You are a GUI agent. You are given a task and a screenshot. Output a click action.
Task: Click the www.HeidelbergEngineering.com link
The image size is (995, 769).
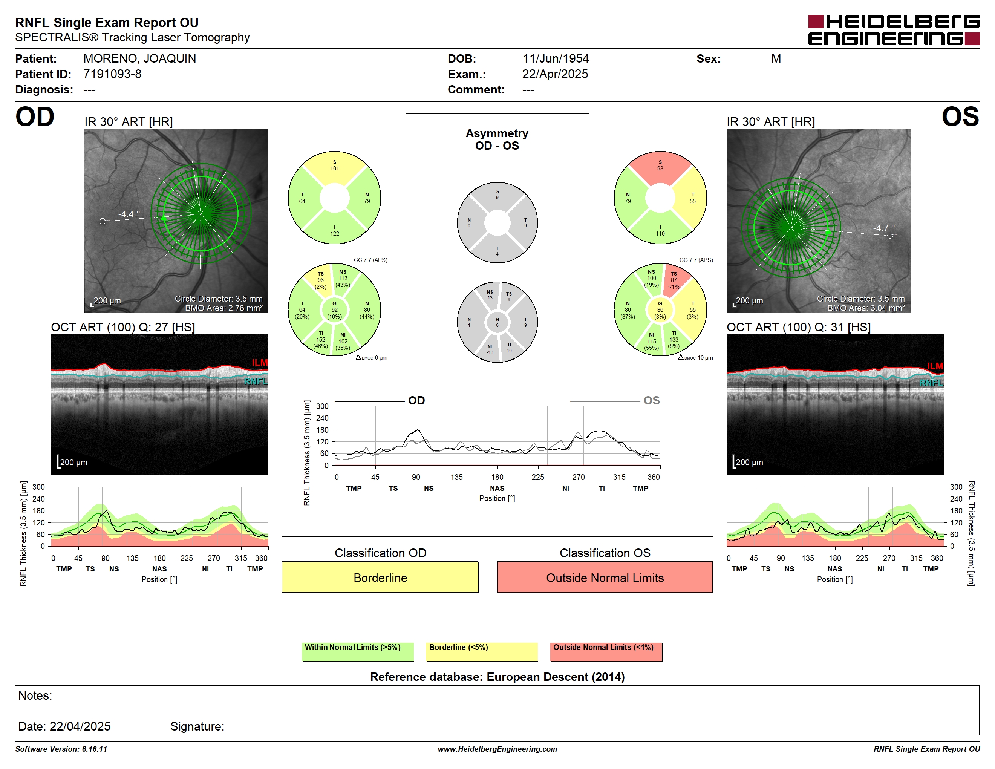[497, 749]
